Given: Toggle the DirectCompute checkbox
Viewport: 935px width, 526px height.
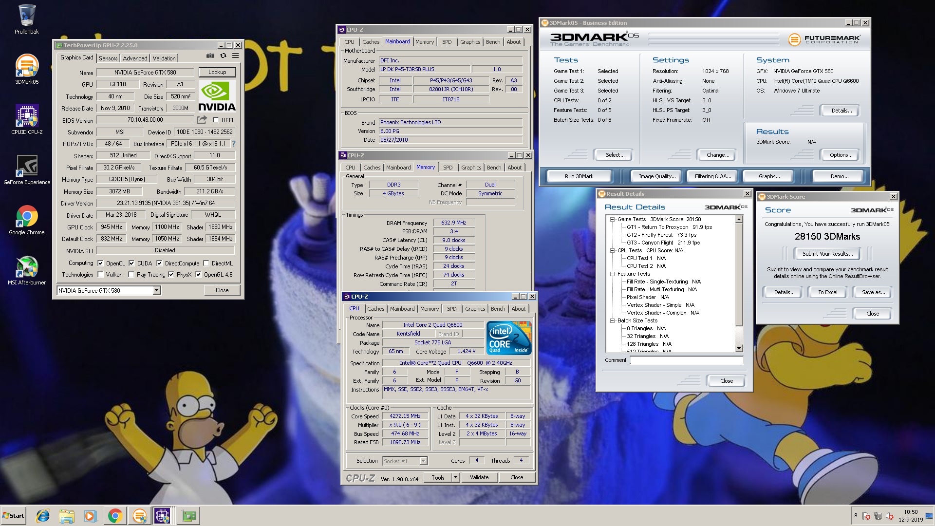Looking at the screenshot, I should click(x=159, y=263).
